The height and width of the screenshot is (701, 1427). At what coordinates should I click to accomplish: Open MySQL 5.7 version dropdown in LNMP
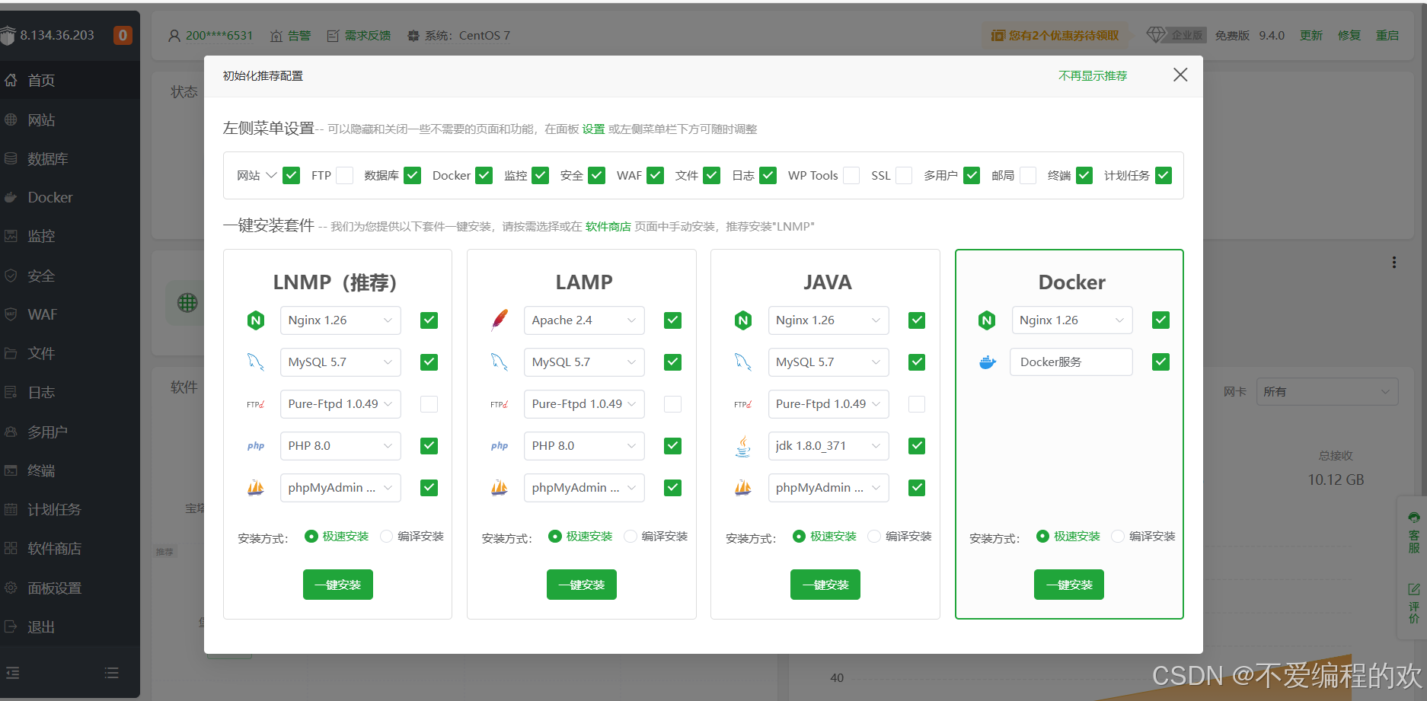click(x=340, y=362)
